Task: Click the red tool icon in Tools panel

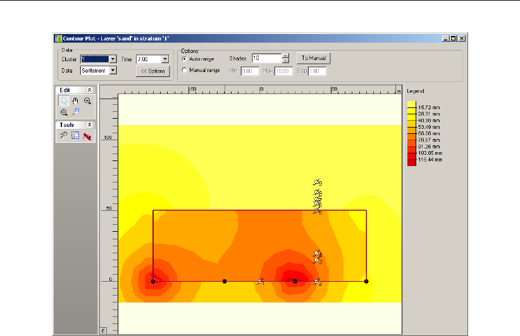Action: [87, 135]
